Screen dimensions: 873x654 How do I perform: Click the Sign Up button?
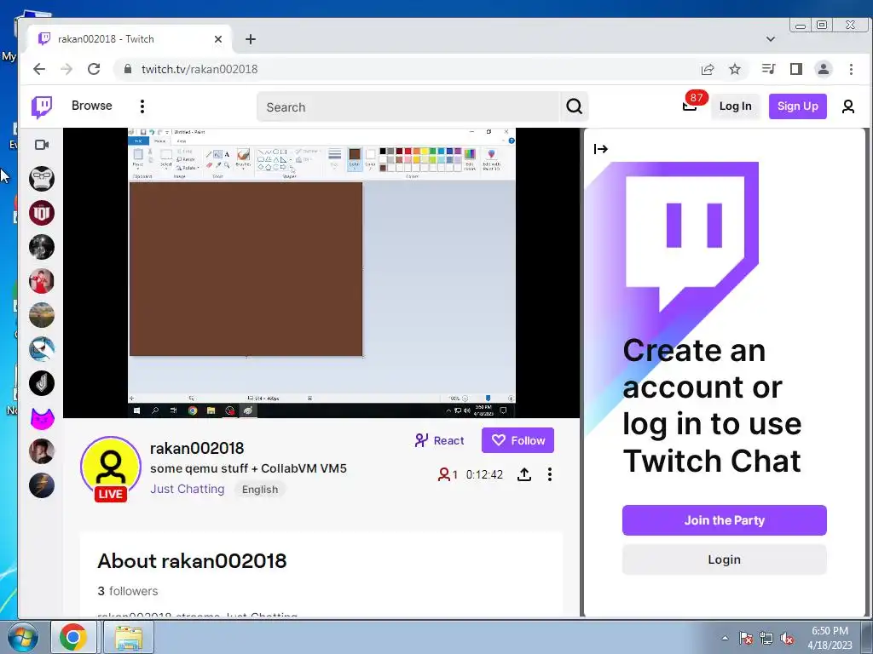pos(797,106)
